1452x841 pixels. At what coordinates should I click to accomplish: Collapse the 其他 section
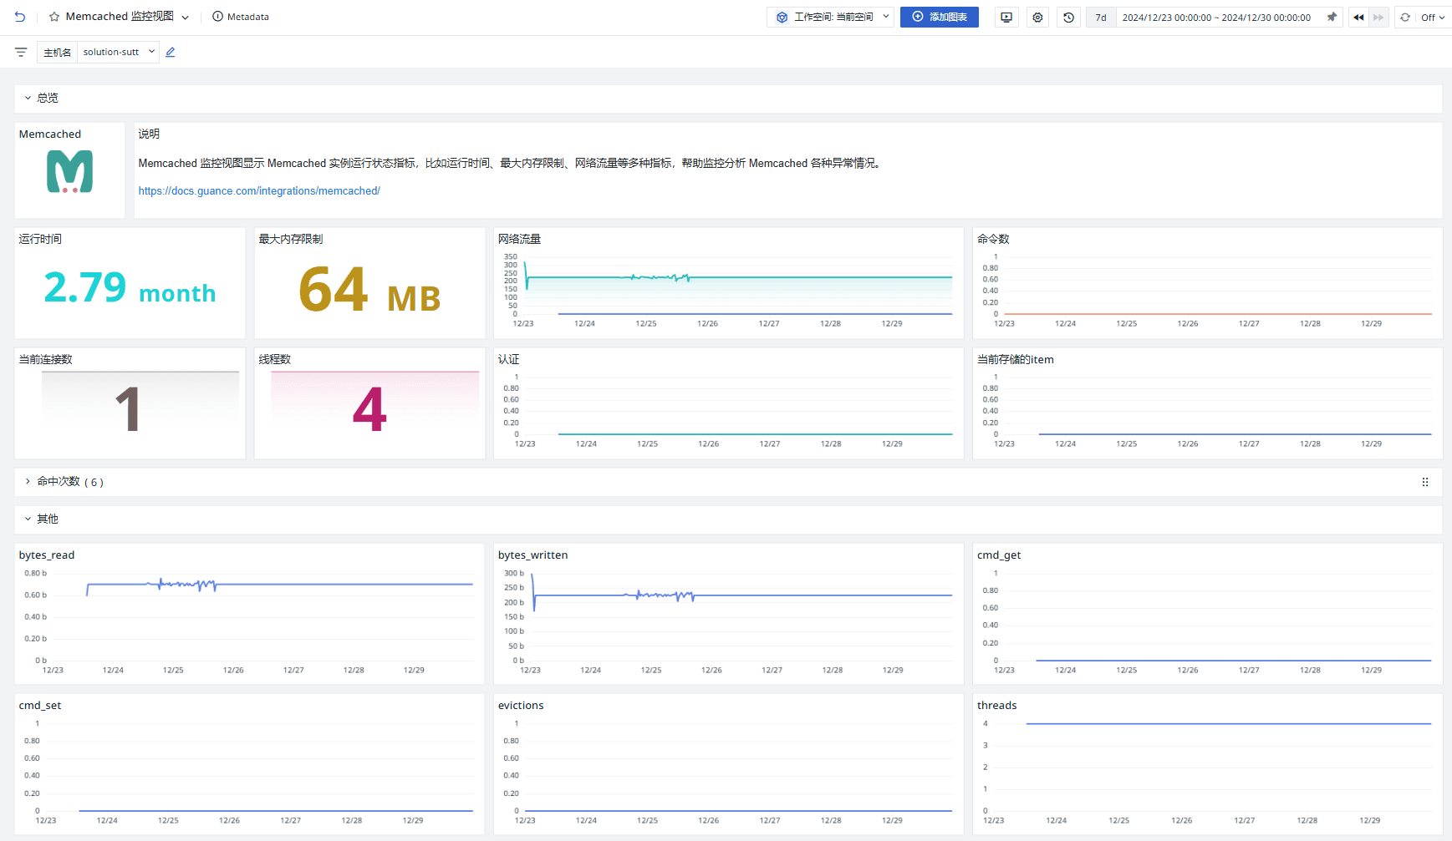(28, 519)
